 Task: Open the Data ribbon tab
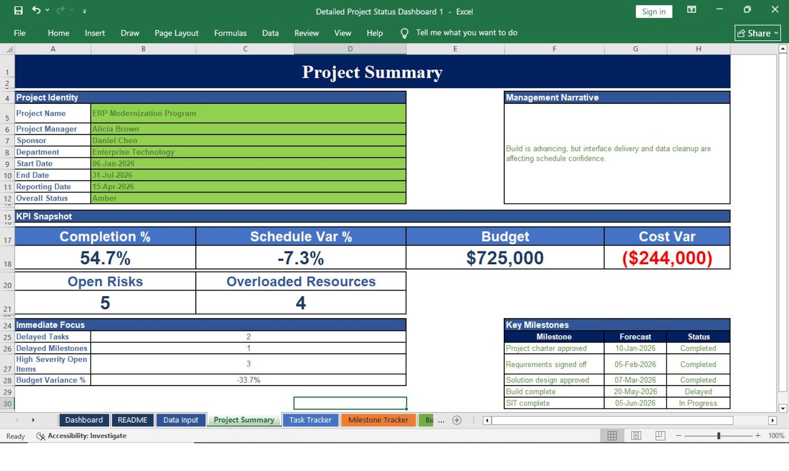click(270, 33)
